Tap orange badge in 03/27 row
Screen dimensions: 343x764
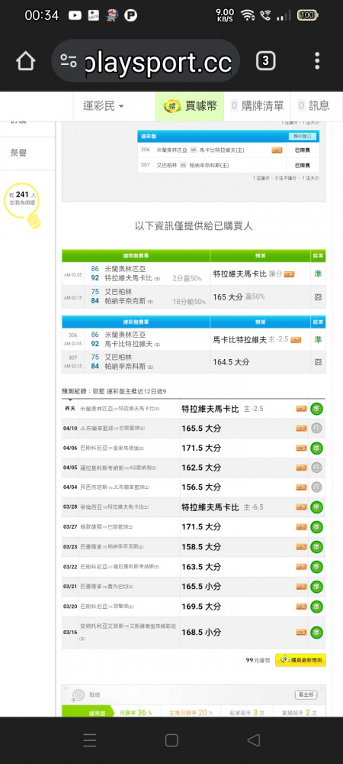(x=301, y=527)
